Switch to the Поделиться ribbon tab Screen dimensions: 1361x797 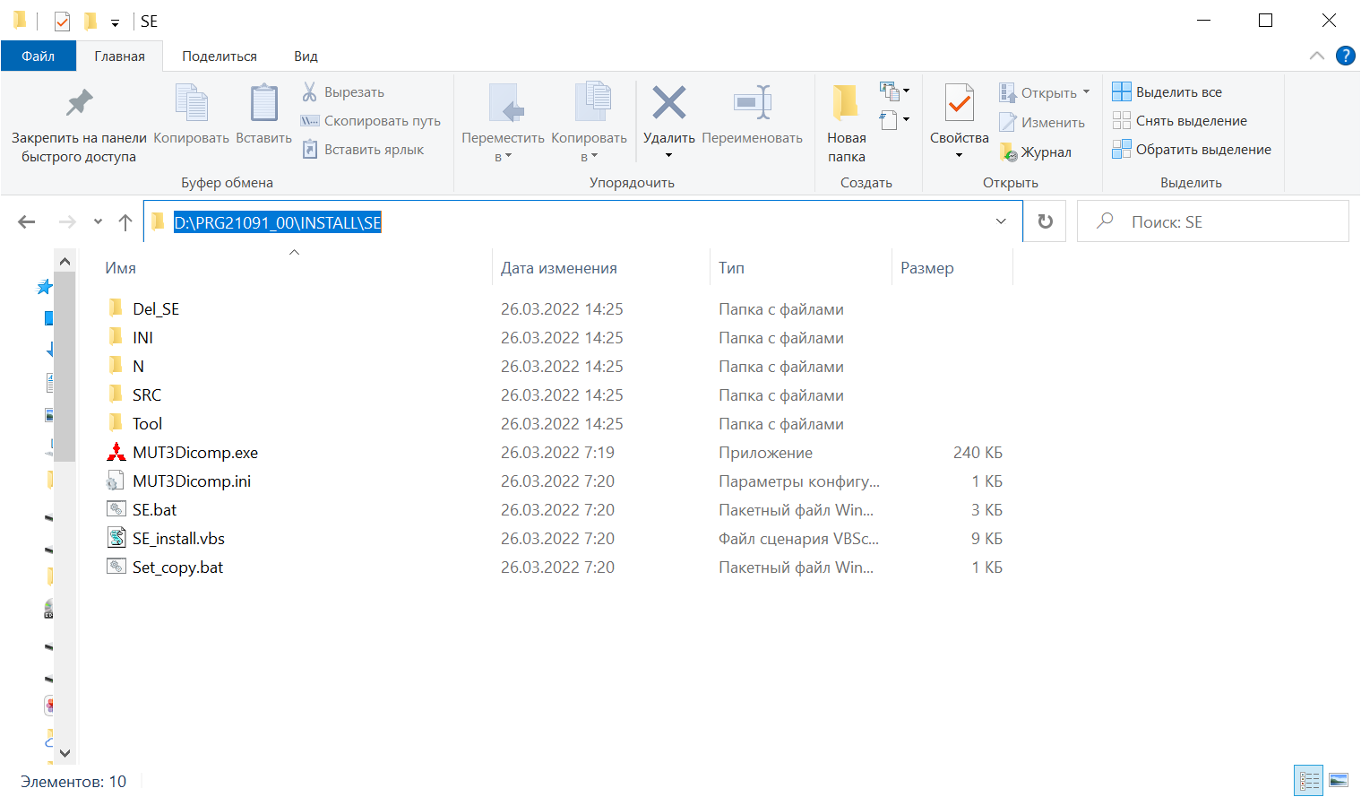pos(220,56)
